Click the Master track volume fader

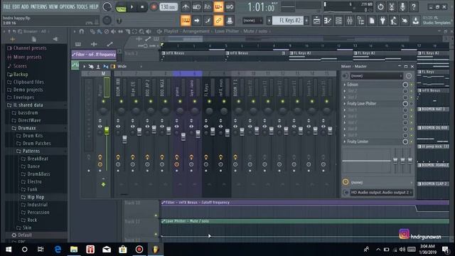107,131
